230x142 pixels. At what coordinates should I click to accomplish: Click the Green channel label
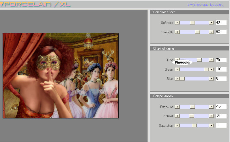click(169, 70)
